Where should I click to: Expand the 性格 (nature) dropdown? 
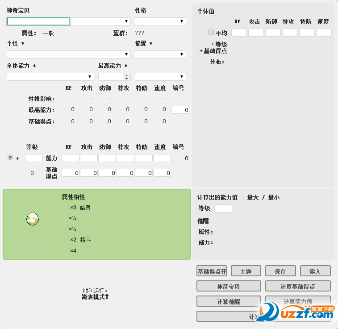[x=160, y=21]
